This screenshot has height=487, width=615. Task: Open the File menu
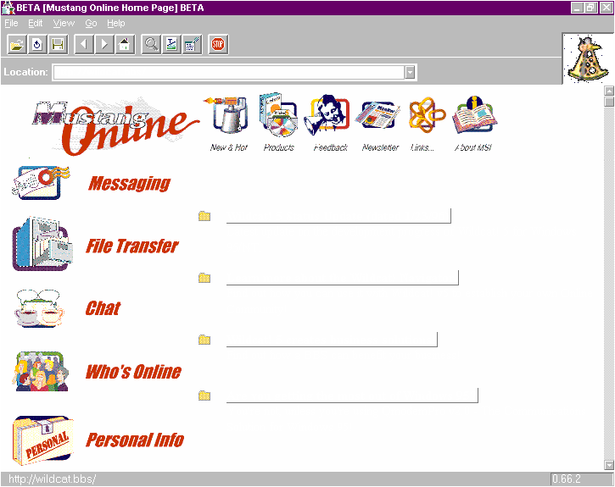coord(11,23)
